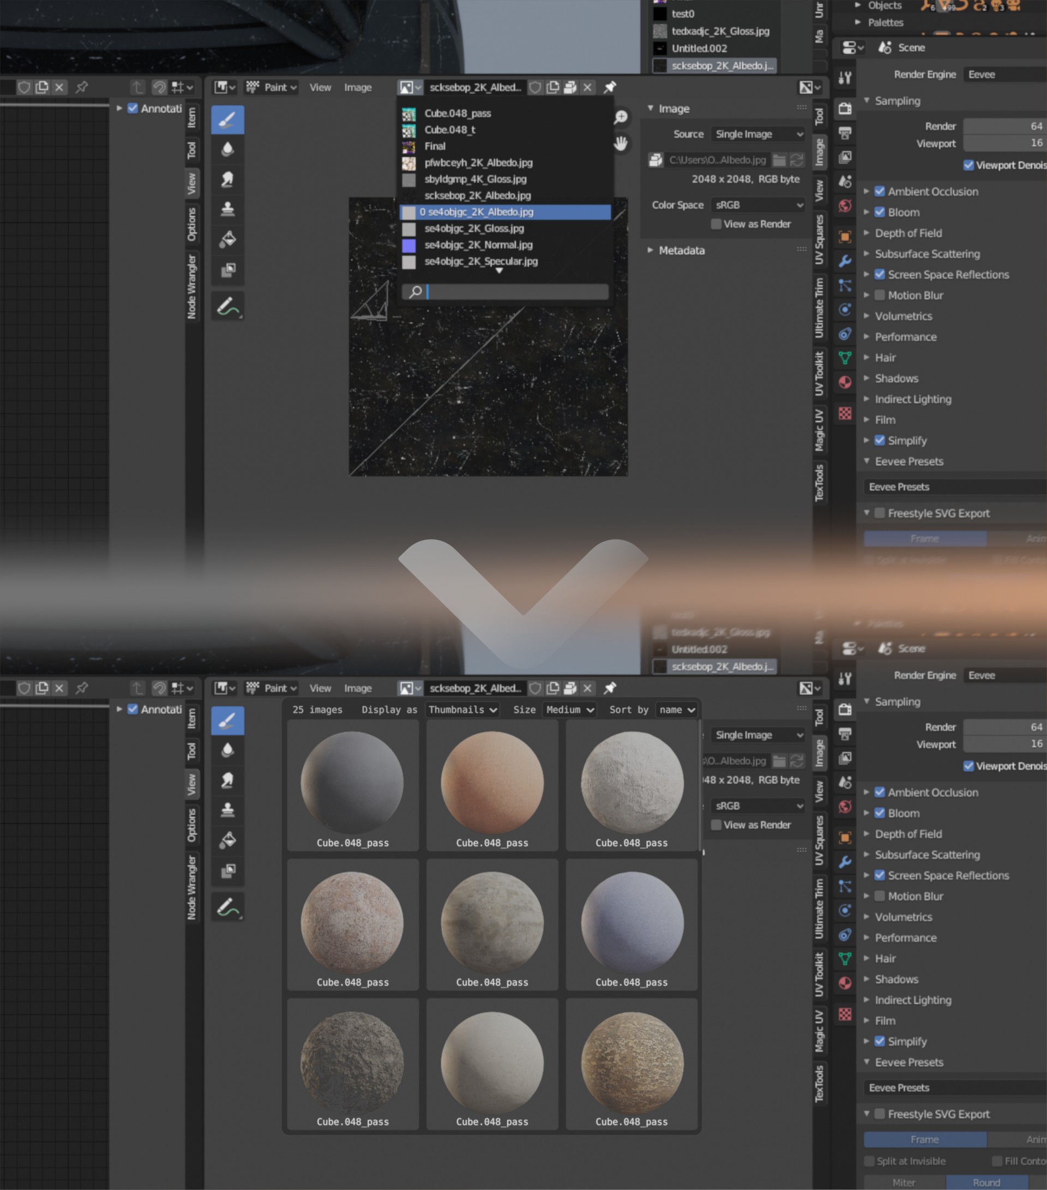The image size is (1047, 1190).
Task: Select the Mask tool in lower editor
Action: pyautogui.click(x=227, y=870)
